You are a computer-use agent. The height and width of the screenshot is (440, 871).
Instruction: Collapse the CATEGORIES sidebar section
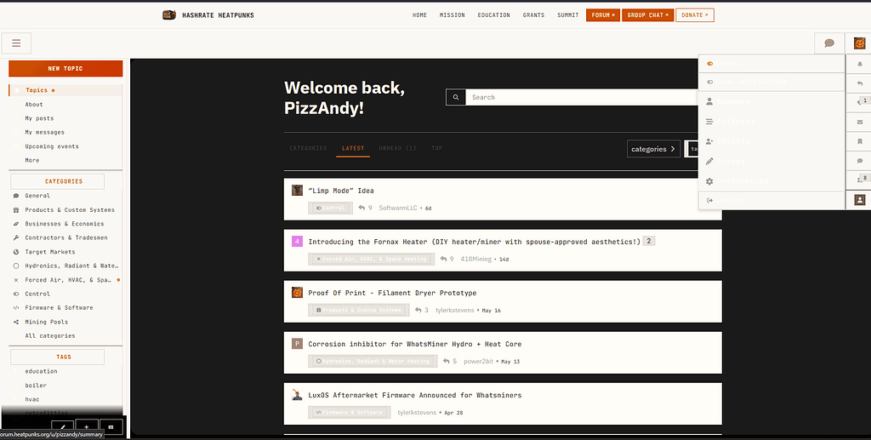(58, 181)
